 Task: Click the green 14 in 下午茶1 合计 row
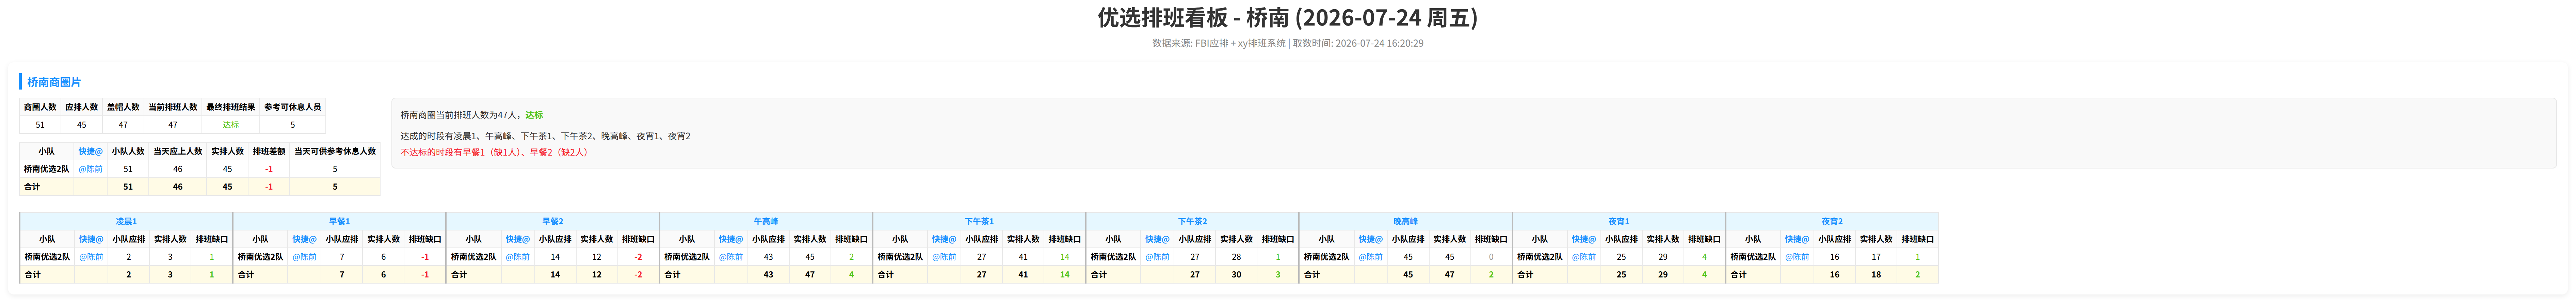coord(1065,275)
